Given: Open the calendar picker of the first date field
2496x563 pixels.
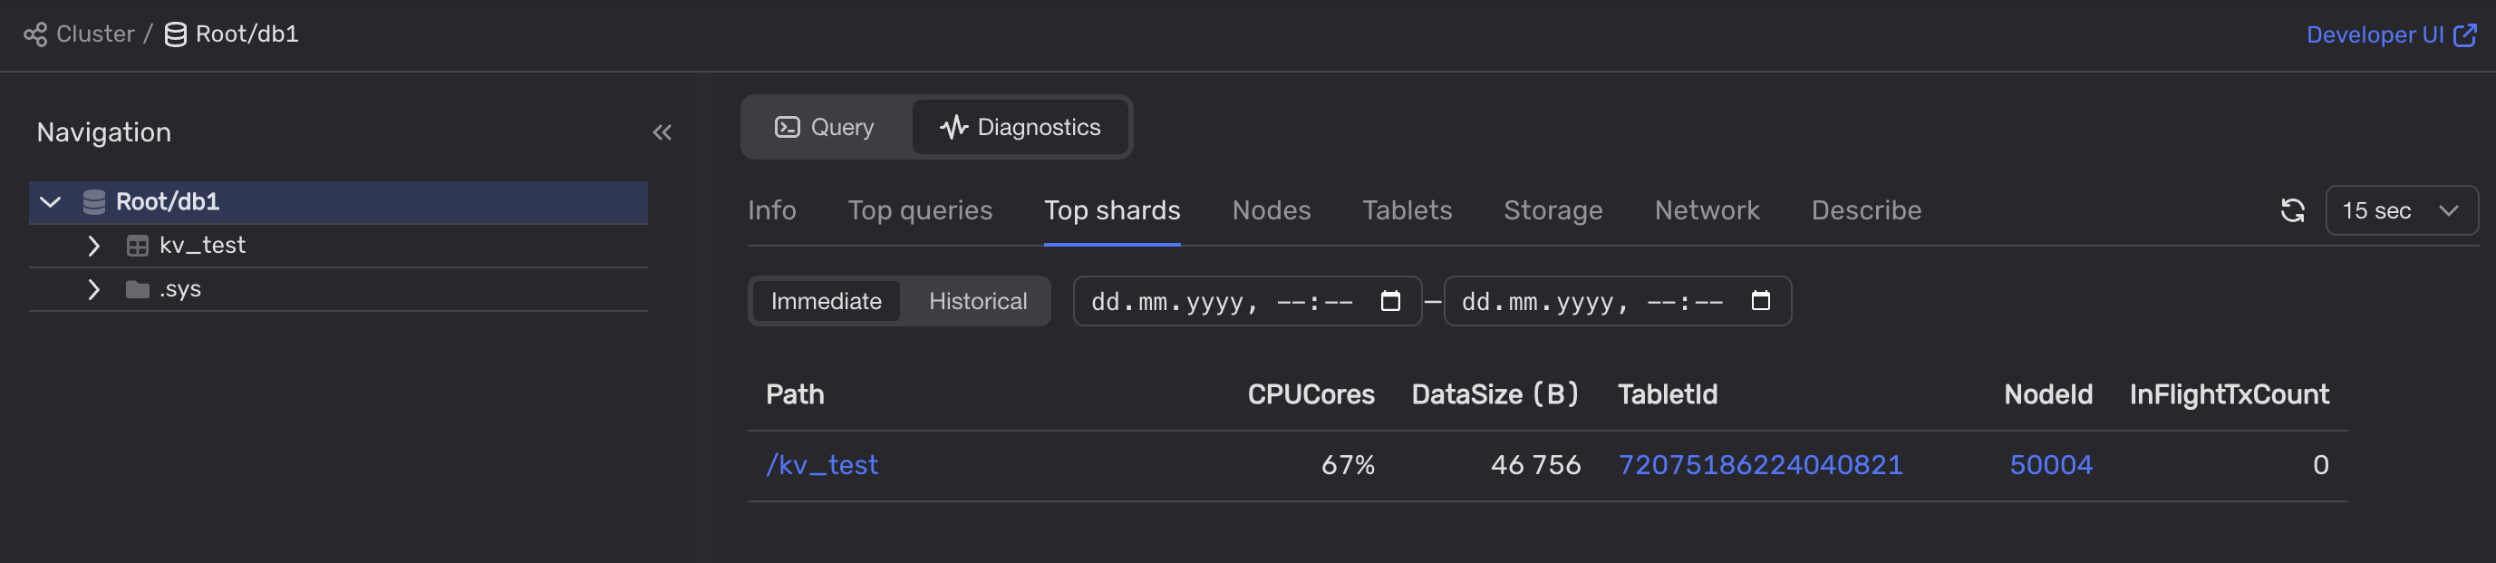Looking at the screenshot, I should pos(1390,301).
